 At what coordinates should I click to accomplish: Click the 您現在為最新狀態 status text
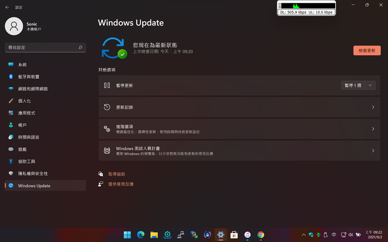pos(155,45)
